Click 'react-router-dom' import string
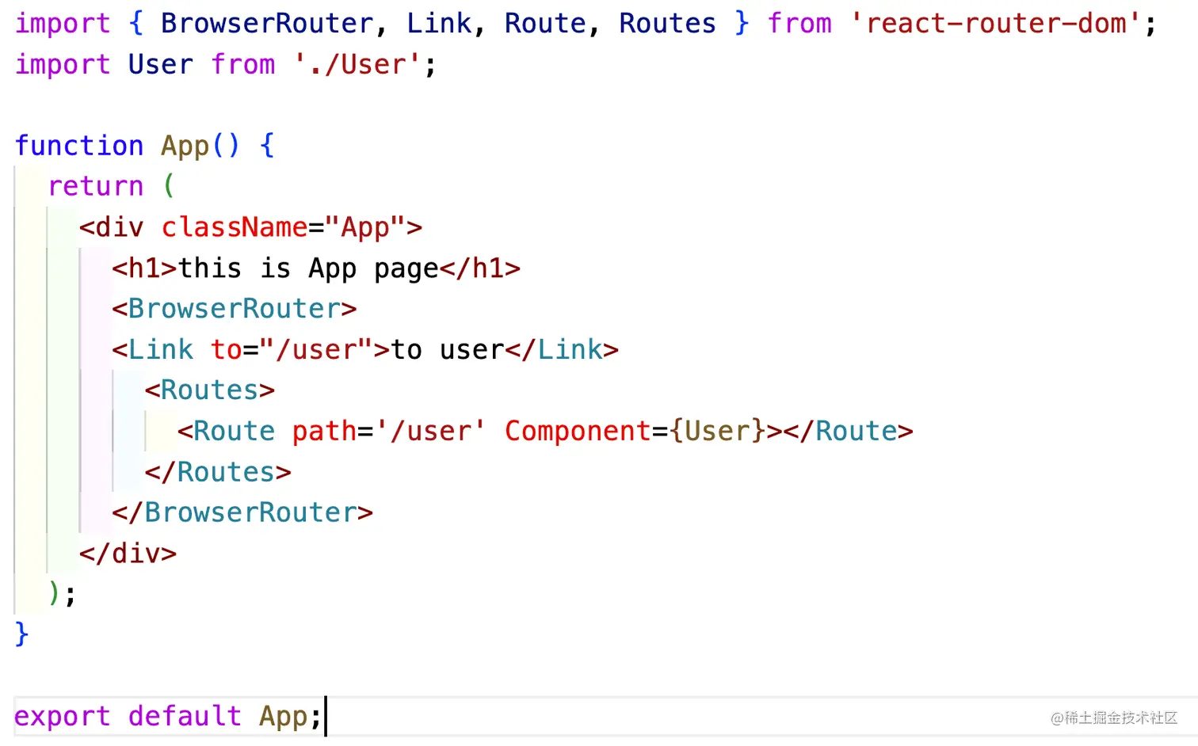Viewport: 1198px width, 746px height. tap(995, 24)
